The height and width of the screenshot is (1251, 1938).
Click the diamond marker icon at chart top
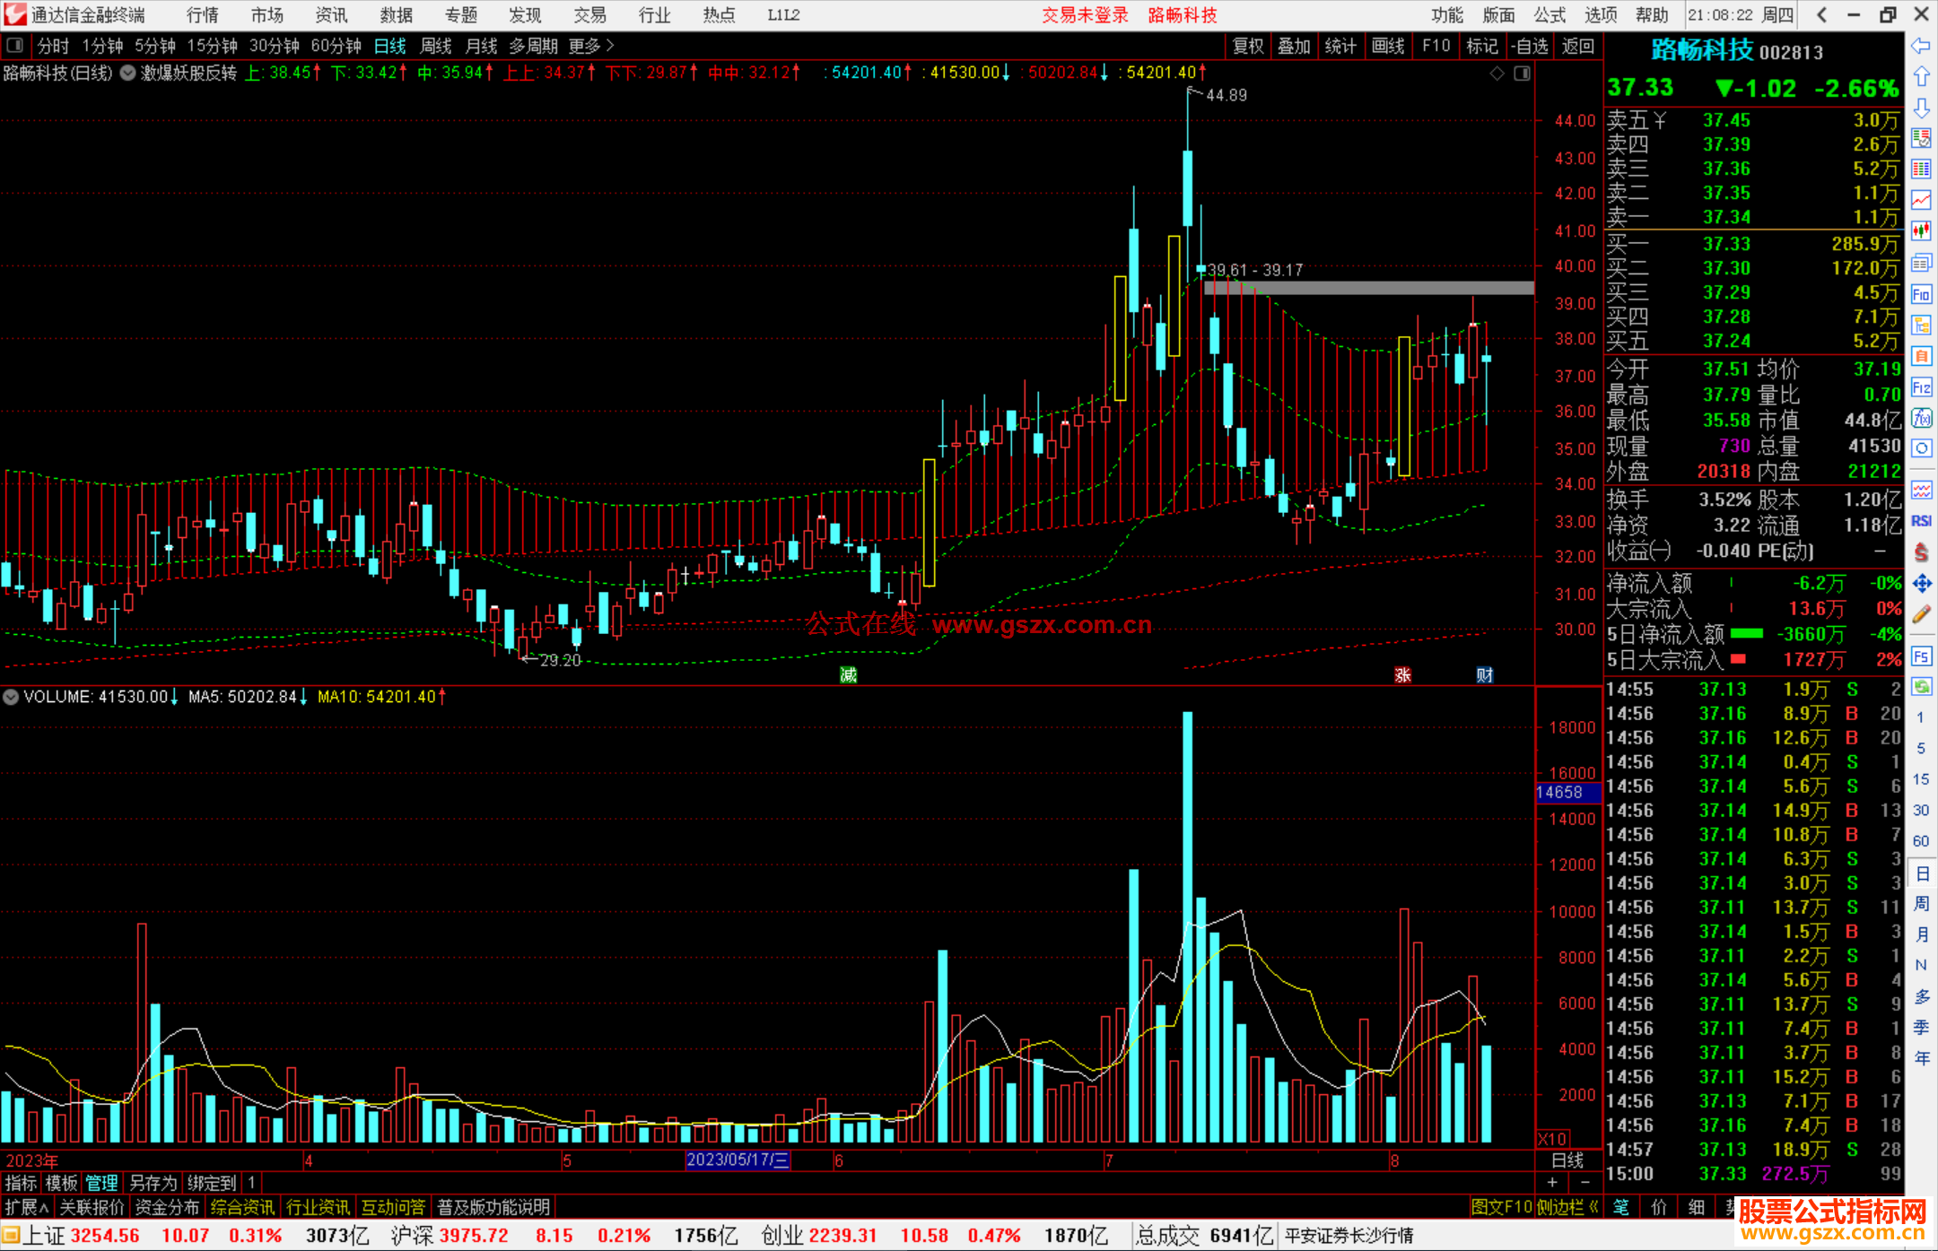(x=1497, y=74)
